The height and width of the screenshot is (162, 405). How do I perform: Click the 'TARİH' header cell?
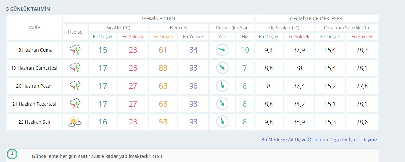click(34, 28)
